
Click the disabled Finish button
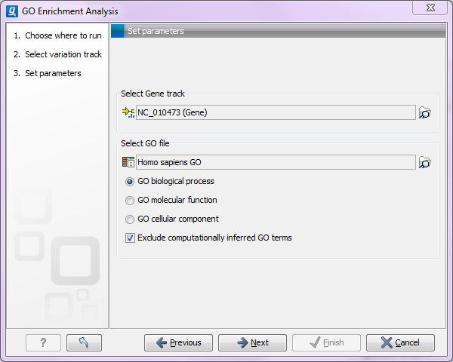[326, 342]
